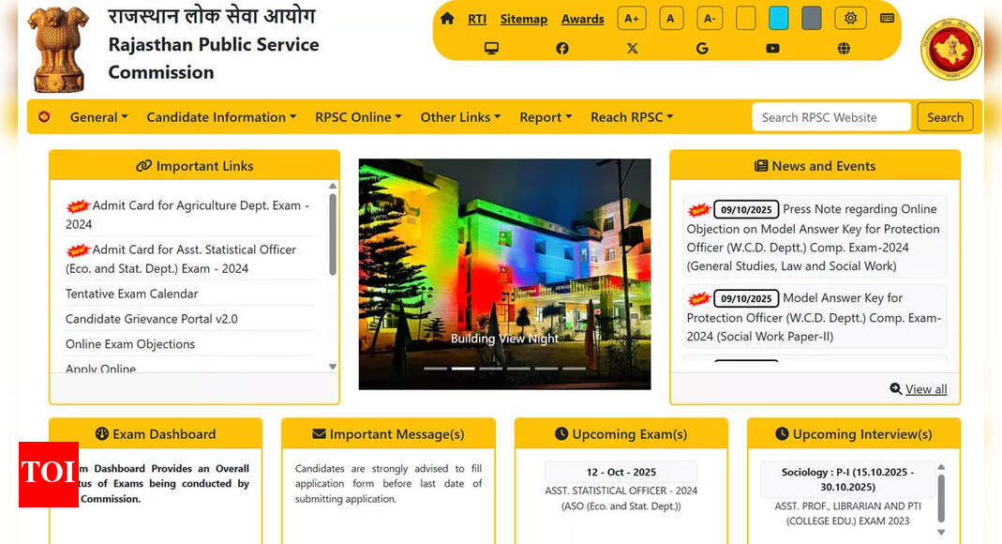This screenshot has width=1002, height=544.
Task: Expand the Other Links dropdown
Action: (460, 116)
